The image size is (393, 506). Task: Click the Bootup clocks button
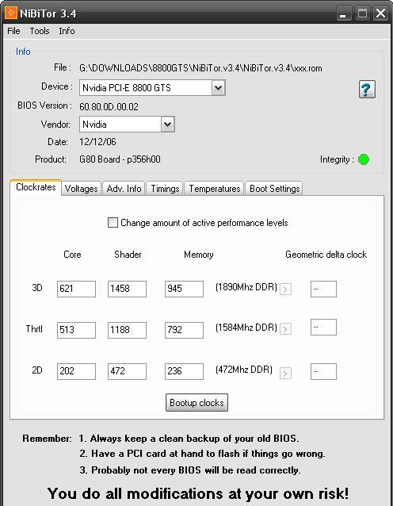196,403
